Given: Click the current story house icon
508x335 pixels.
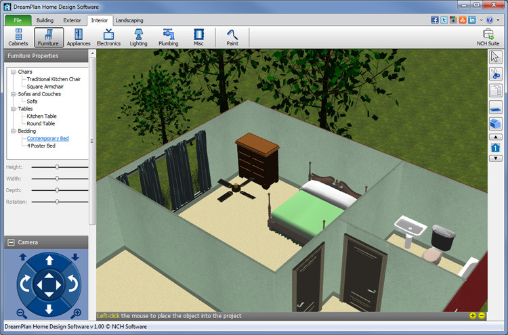Looking at the screenshot, I should click(x=495, y=148).
